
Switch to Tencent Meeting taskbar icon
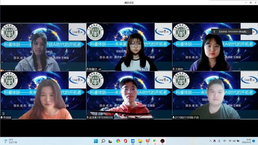pos(133,141)
